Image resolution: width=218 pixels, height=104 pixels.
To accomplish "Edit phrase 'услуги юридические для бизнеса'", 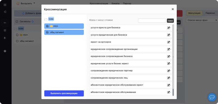I will coord(169,35).
